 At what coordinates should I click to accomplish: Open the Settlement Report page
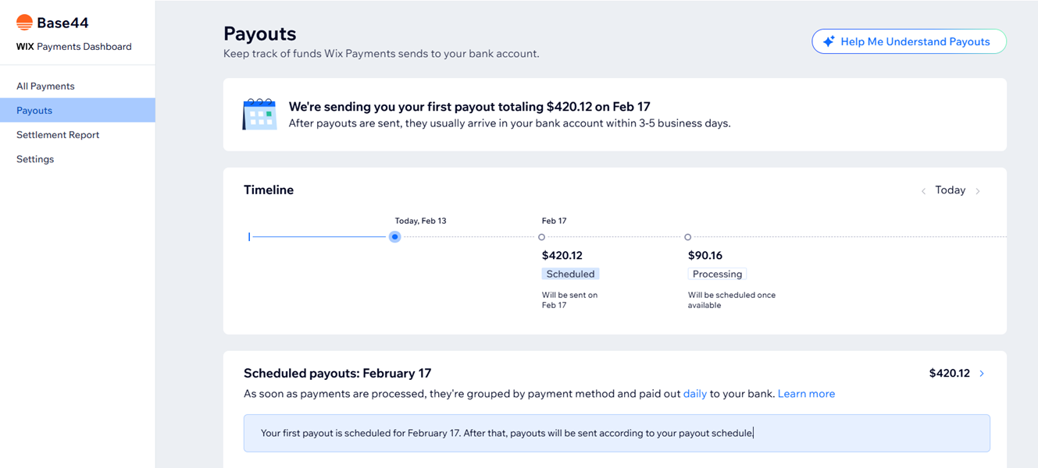58,134
